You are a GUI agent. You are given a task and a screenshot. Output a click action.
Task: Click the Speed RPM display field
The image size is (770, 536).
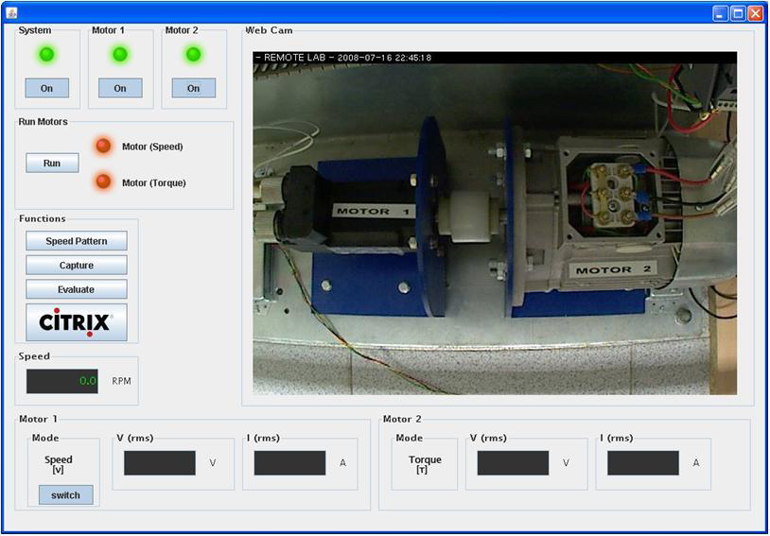pyautogui.click(x=62, y=381)
